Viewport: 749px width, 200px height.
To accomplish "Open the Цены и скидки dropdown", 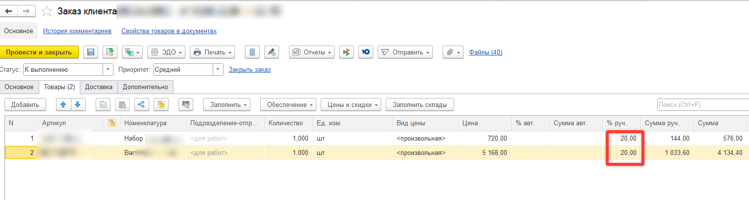I will 351,104.
